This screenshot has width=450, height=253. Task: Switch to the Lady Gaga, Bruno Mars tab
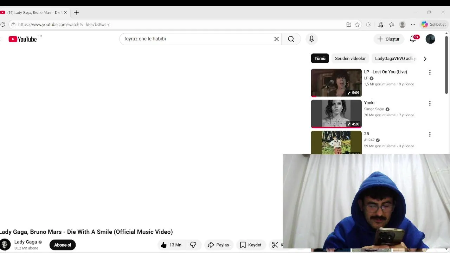(34, 13)
